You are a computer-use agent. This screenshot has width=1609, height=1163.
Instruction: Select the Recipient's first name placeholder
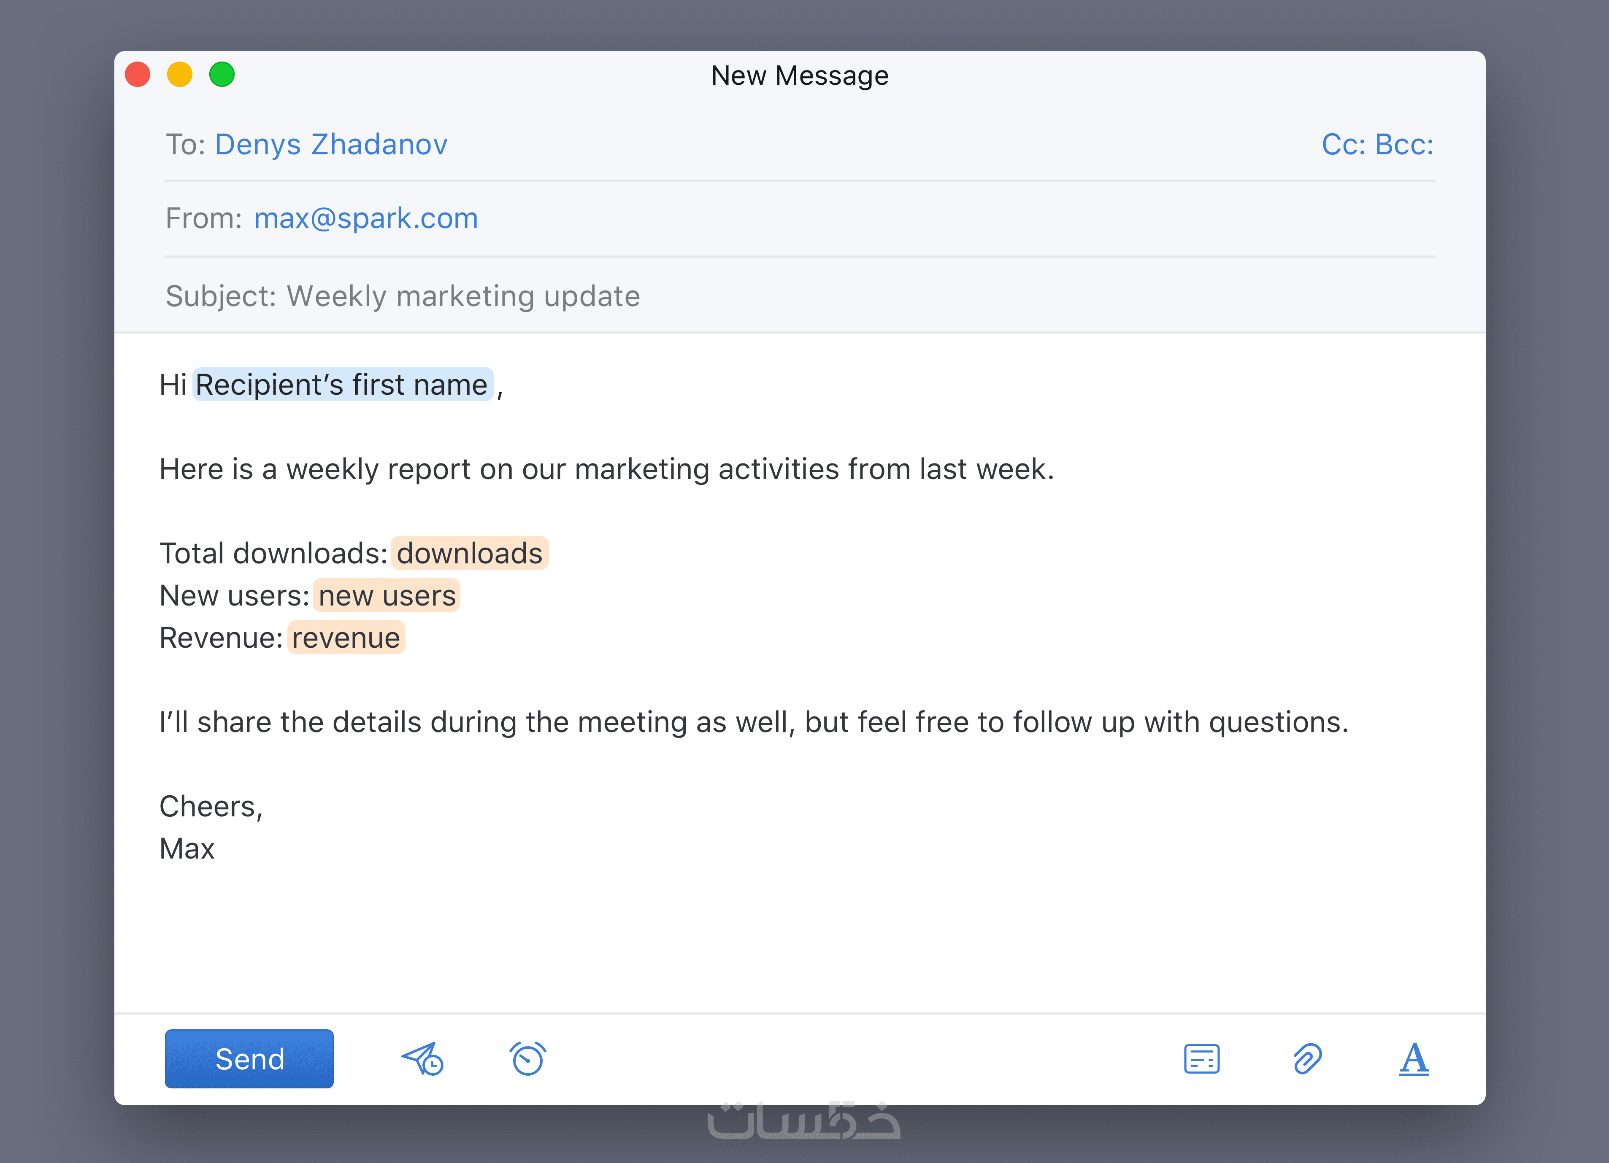click(343, 385)
